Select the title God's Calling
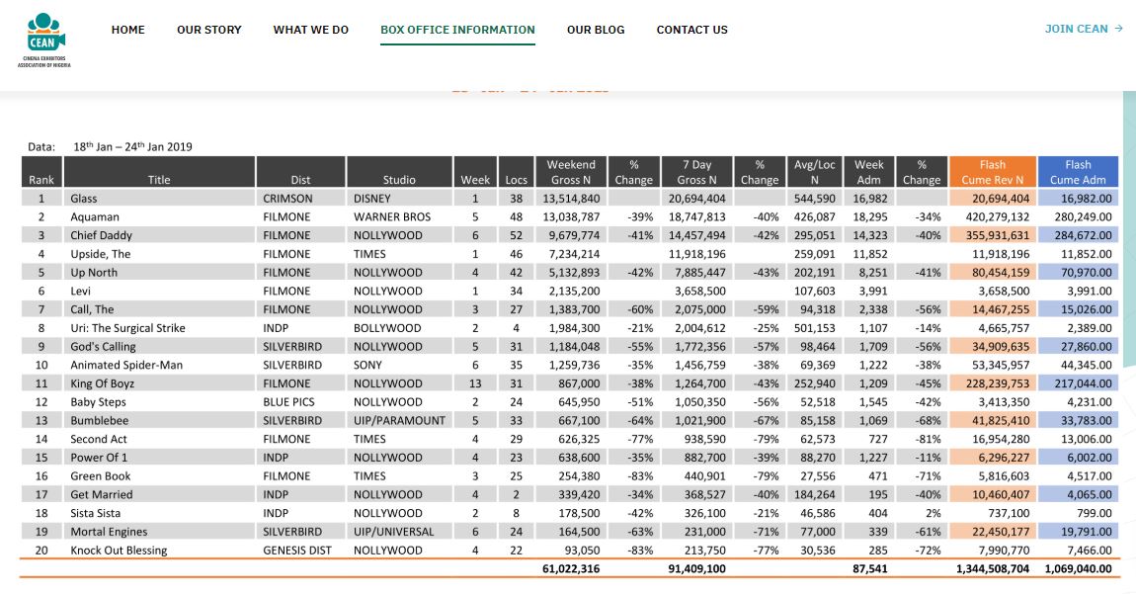Image resolution: width=1136 pixels, height=595 pixels. pyautogui.click(x=103, y=346)
